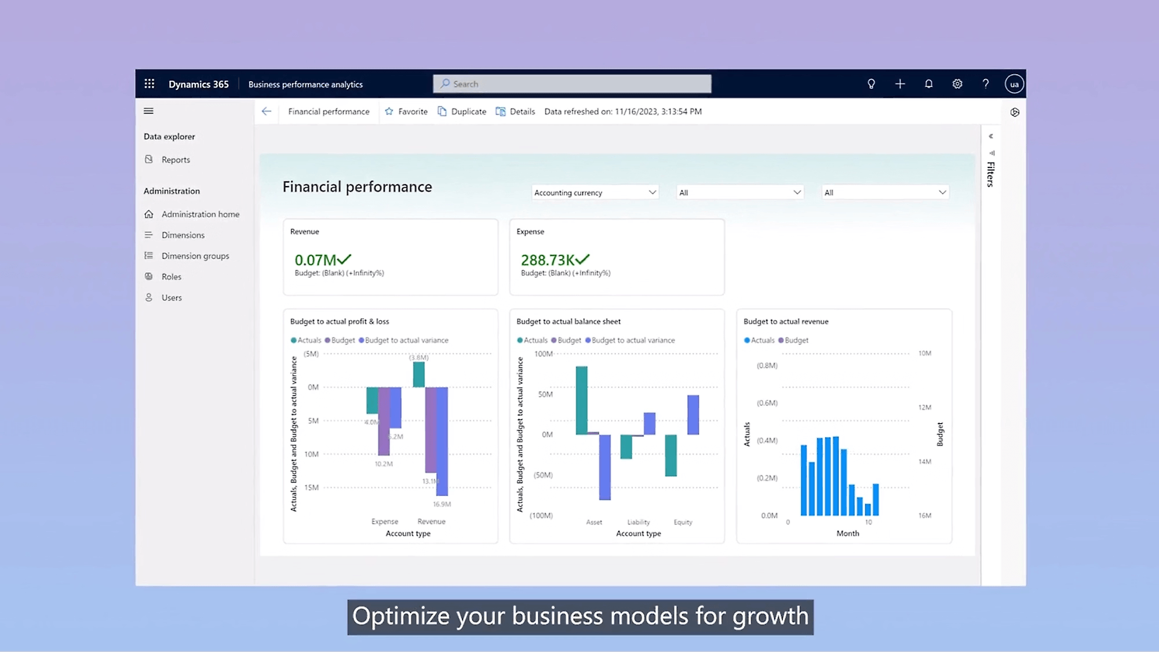Toggle the hamburger menu to collapse sidebar
The width and height of the screenshot is (1159, 652).
point(148,111)
